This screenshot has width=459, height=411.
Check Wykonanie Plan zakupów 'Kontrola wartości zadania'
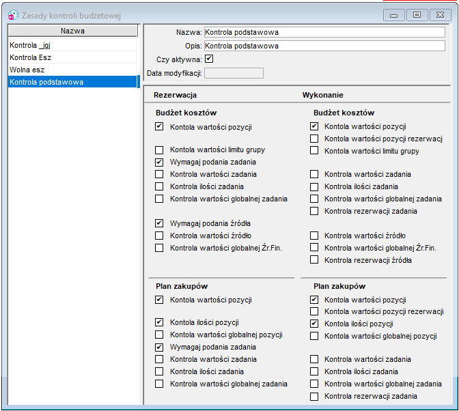coord(314,359)
